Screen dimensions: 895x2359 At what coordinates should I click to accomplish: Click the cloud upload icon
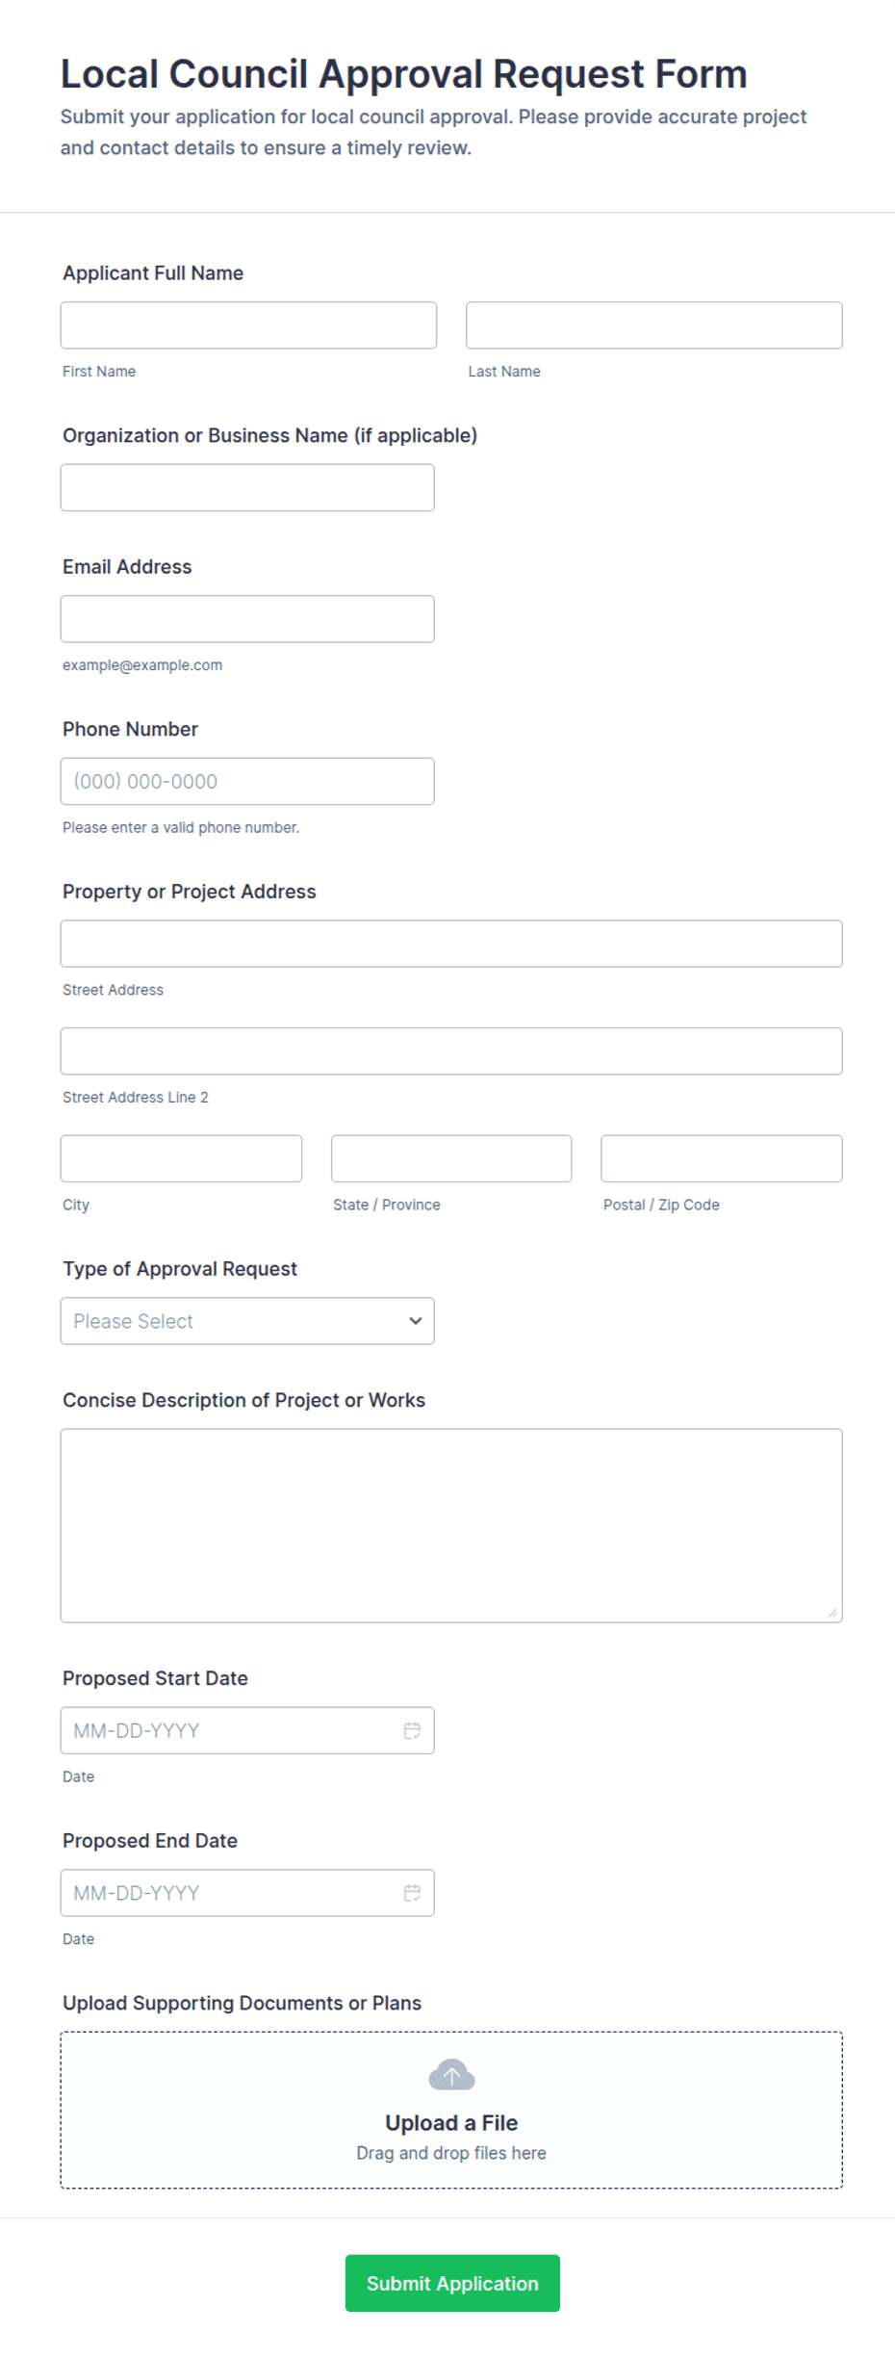(x=451, y=2075)
